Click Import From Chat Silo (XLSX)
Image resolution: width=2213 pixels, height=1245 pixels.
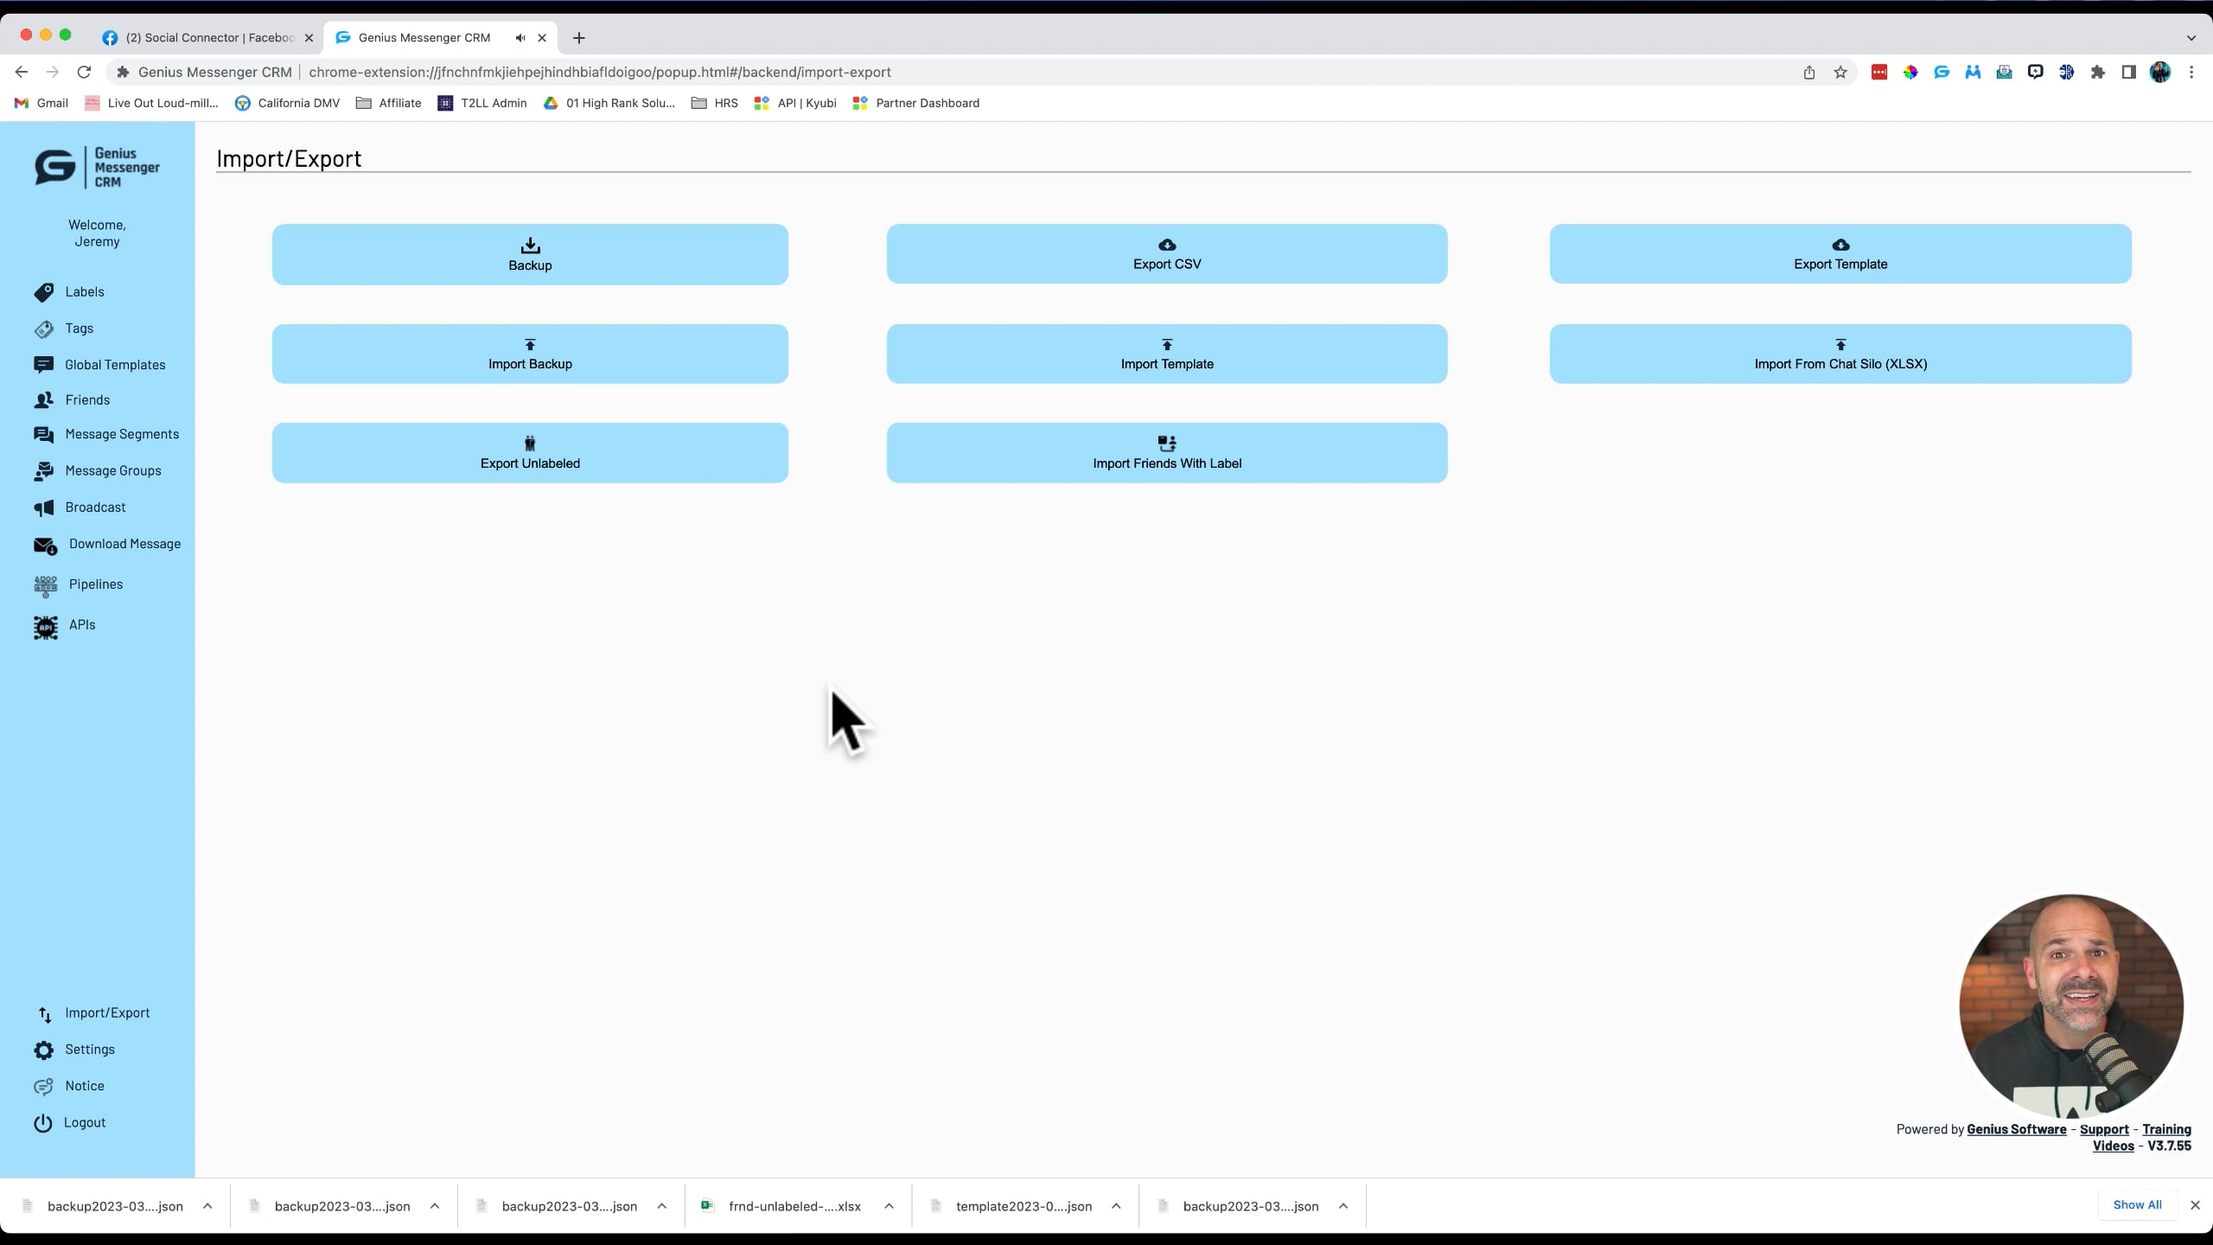(x=1840, y=354)
